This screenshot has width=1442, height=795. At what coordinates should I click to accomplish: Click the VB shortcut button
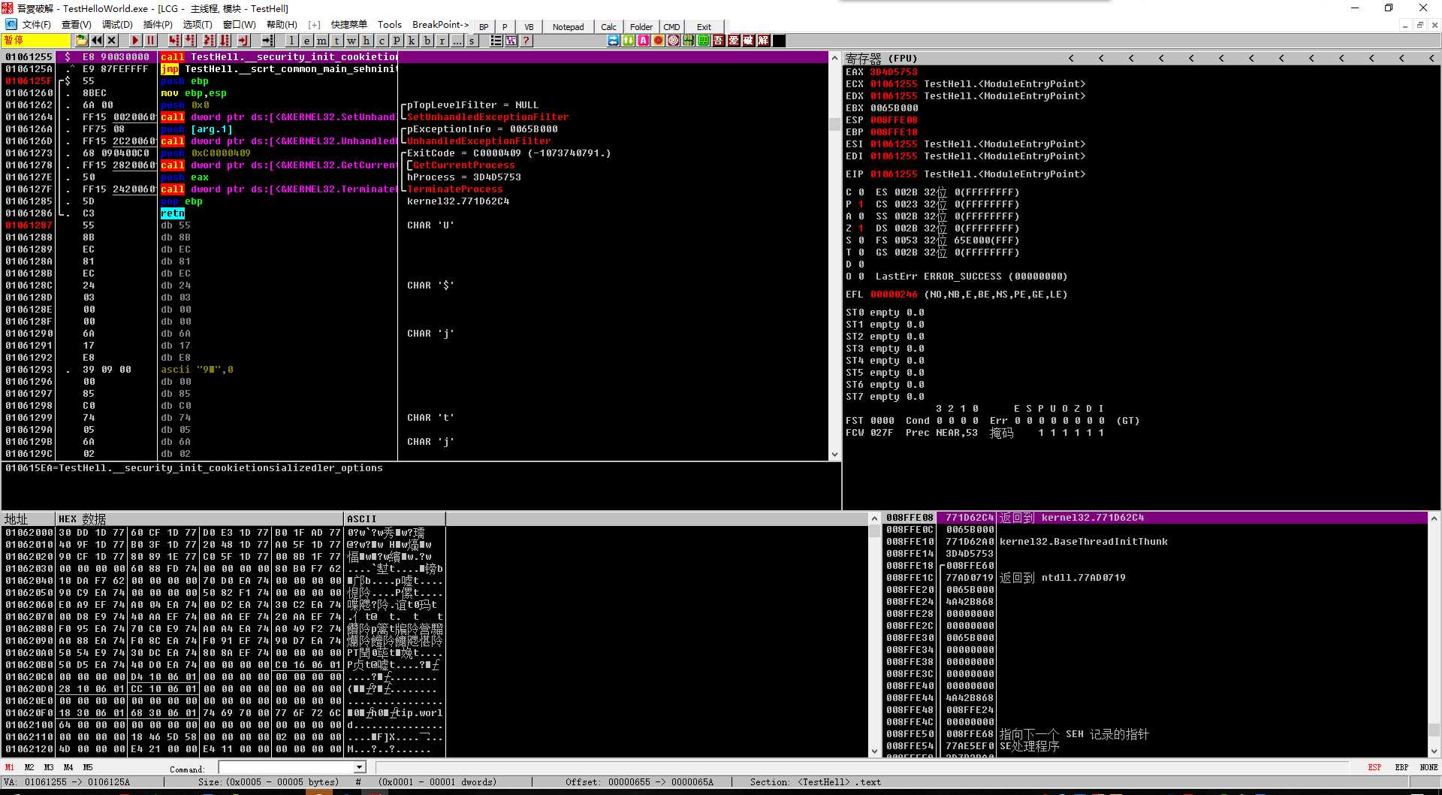529,27
